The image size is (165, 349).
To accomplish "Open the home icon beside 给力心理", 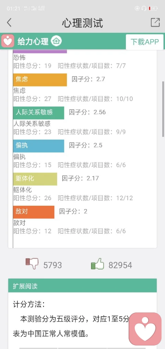I will [56, 41].
